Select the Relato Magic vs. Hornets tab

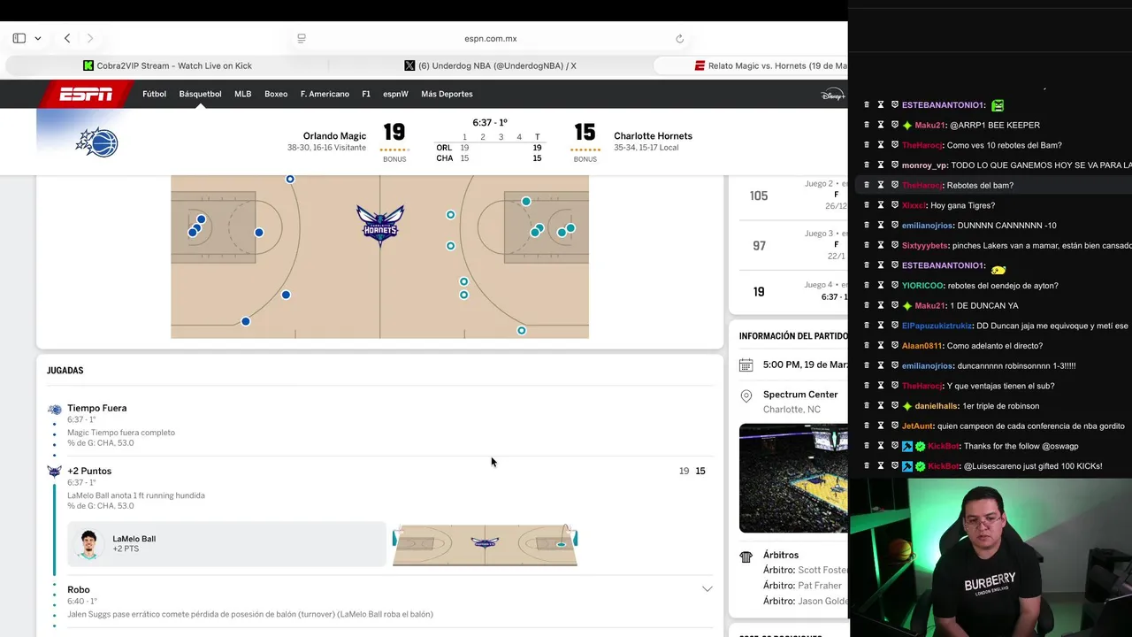[x=752, y=65]
